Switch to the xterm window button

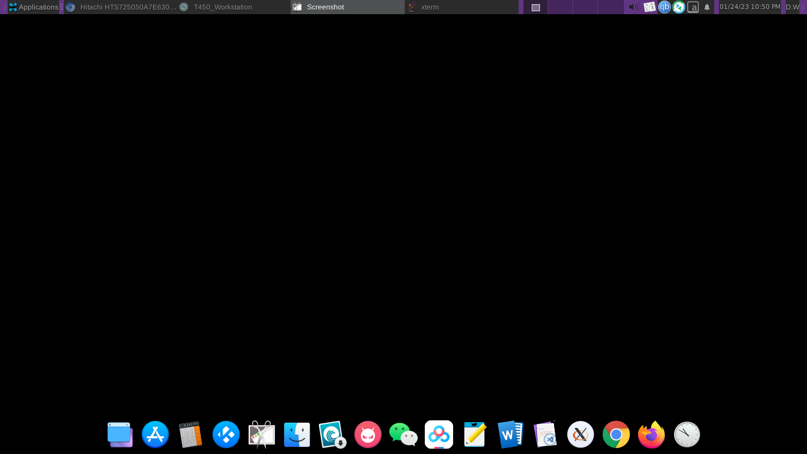461,7
